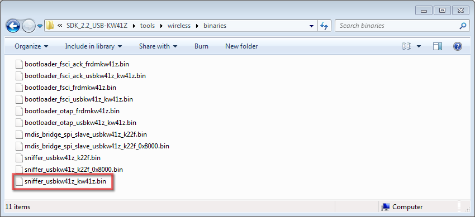Expand the arrow after wireless in path

(x=197, y=26)
